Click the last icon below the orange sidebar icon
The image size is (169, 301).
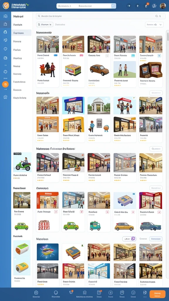(5, 97)
